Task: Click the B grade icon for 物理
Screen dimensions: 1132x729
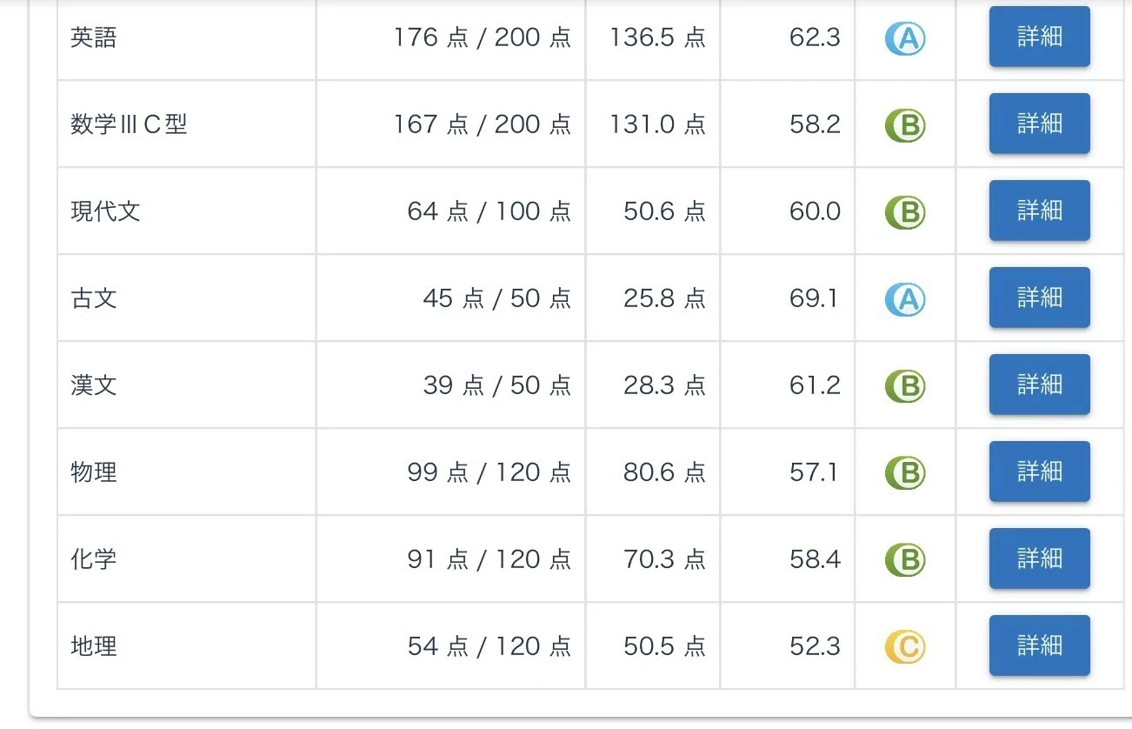Action: coord(905,473)
